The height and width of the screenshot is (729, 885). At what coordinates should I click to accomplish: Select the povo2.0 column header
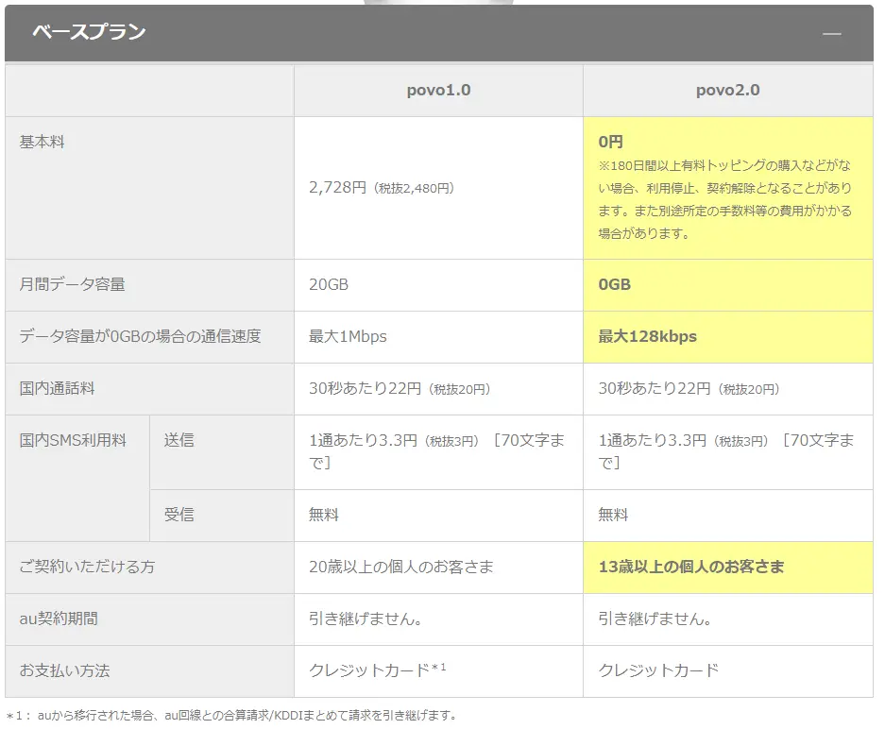(x=728, y=91)
